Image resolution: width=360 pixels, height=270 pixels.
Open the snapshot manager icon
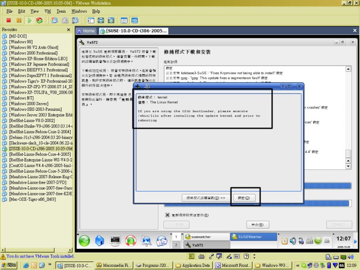point(75,20)
